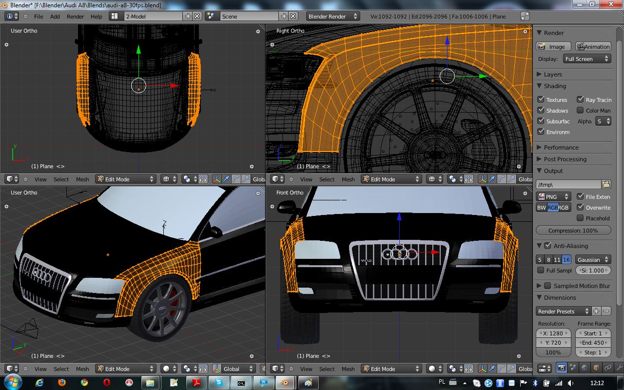624x390 pixels.
Task: Add a new scene with the plus button
Action: 284,16
